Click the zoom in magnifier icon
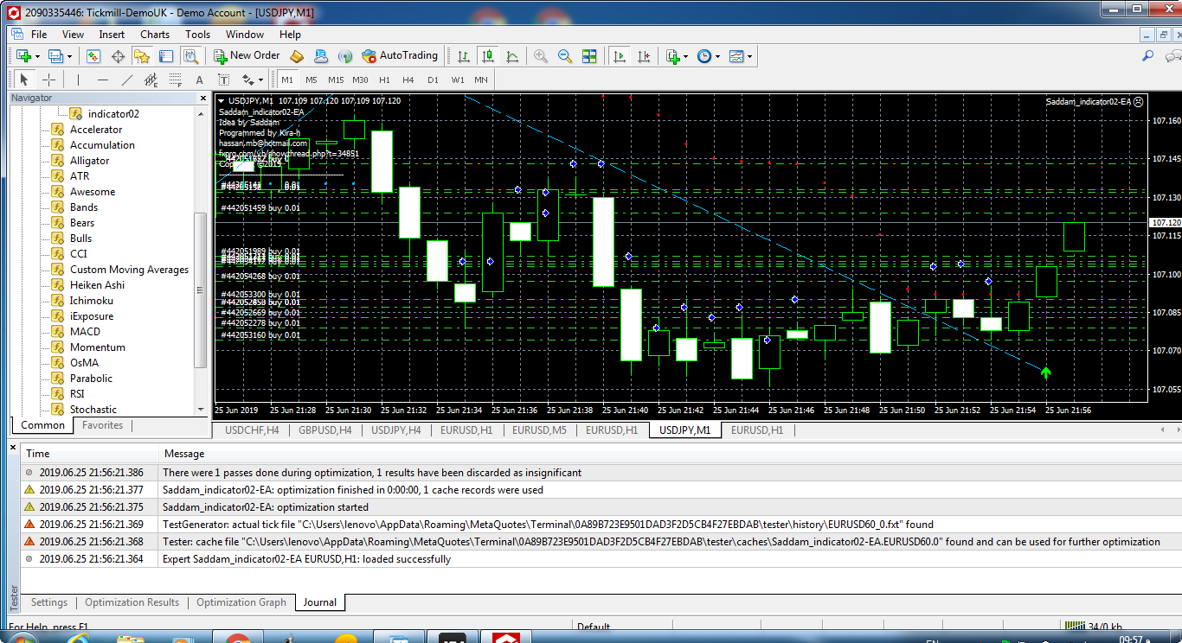 pos(541,56)
